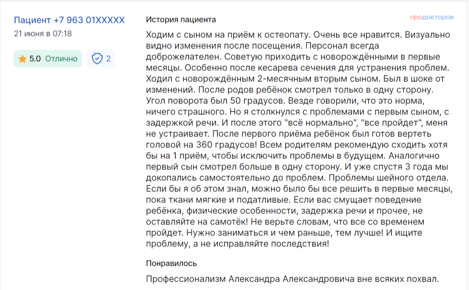Click the line about Проблемы шейного отдела

click(297, 178)
